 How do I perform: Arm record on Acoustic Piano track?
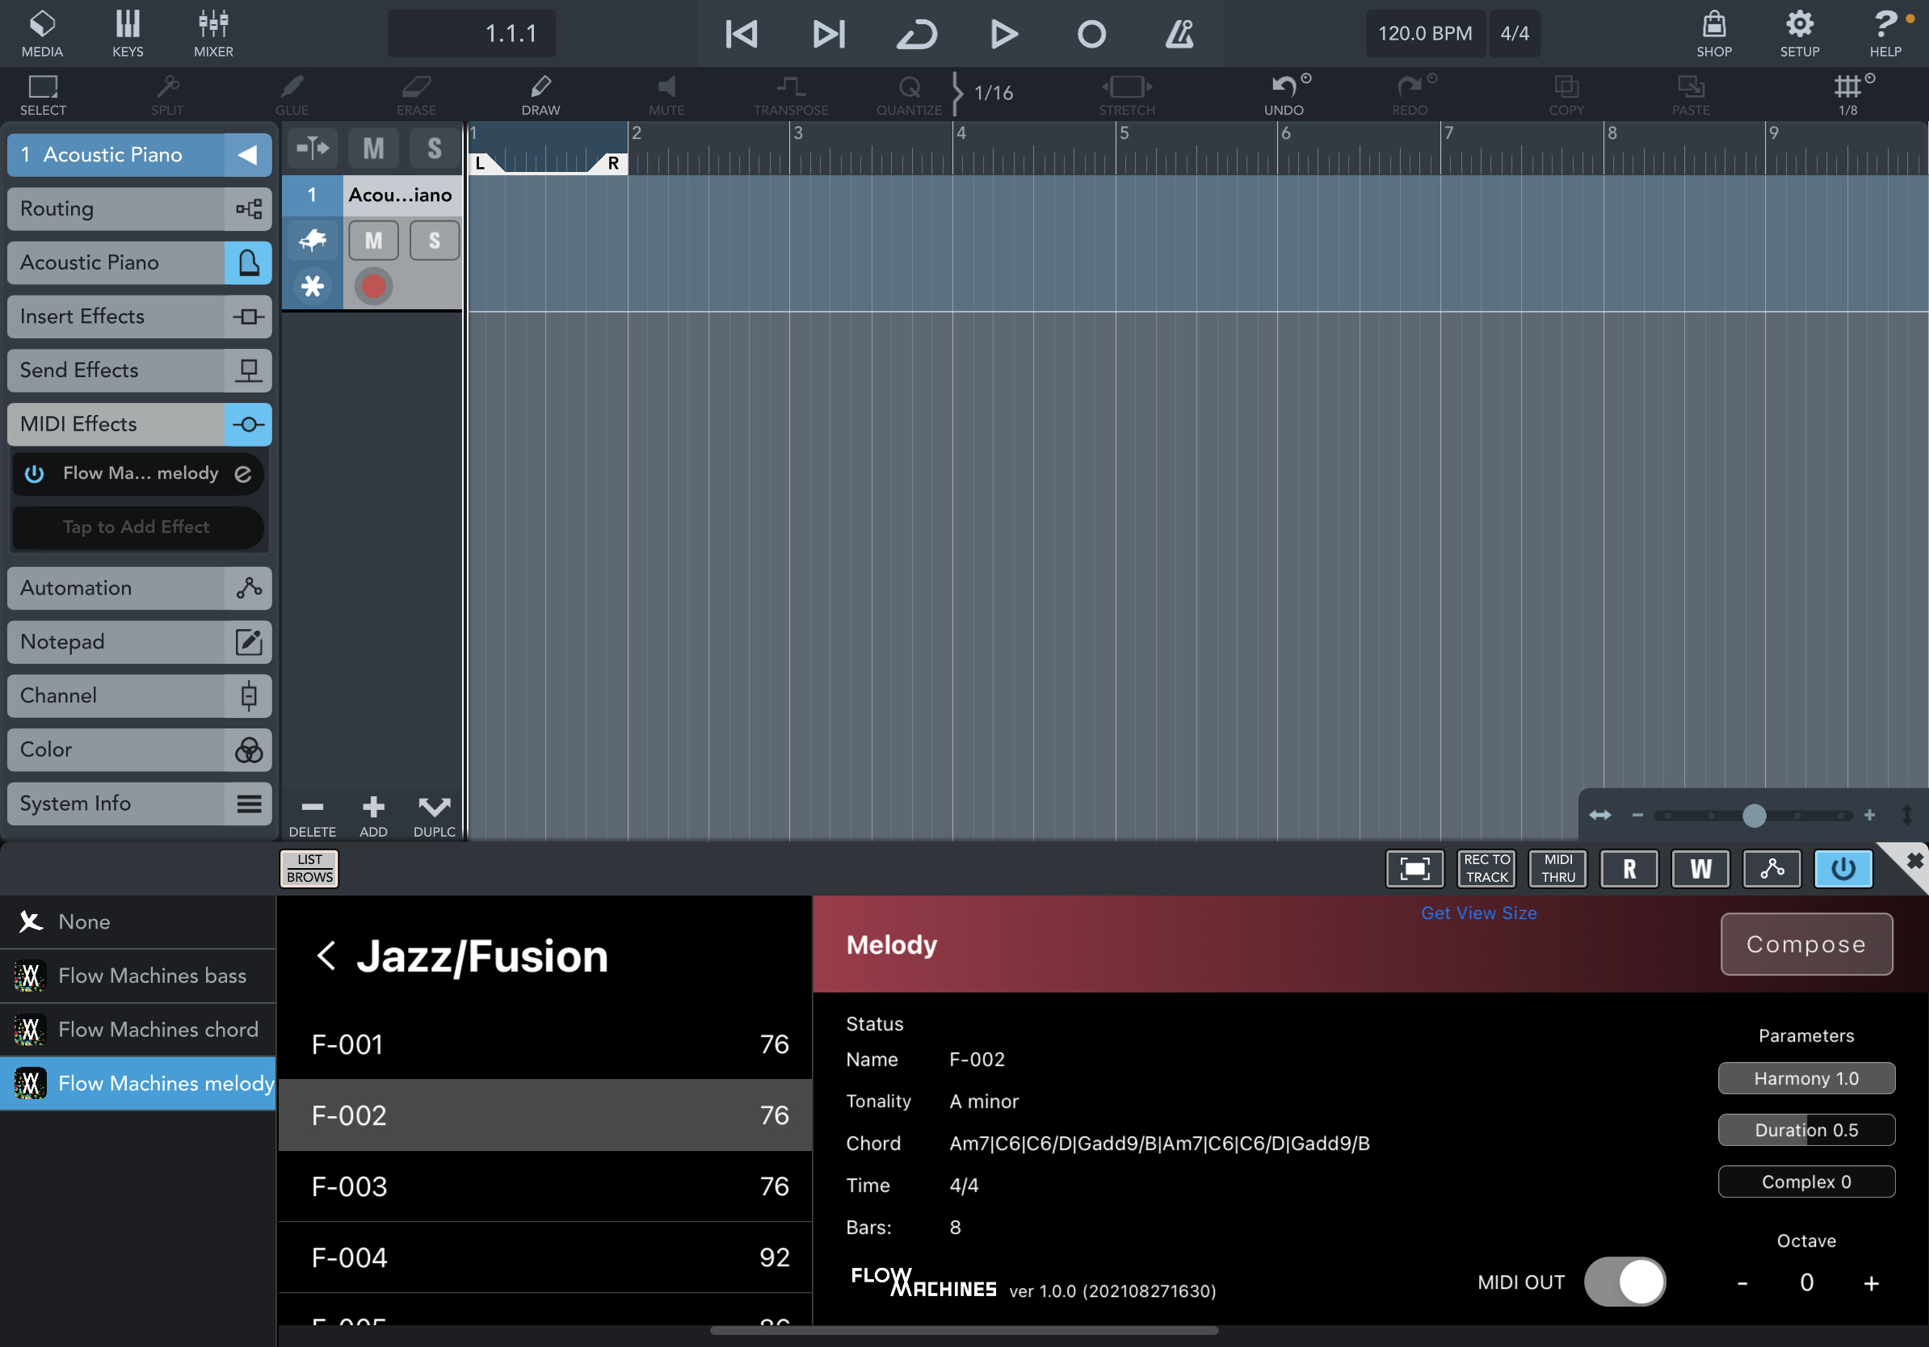click(x=374, y=287)
